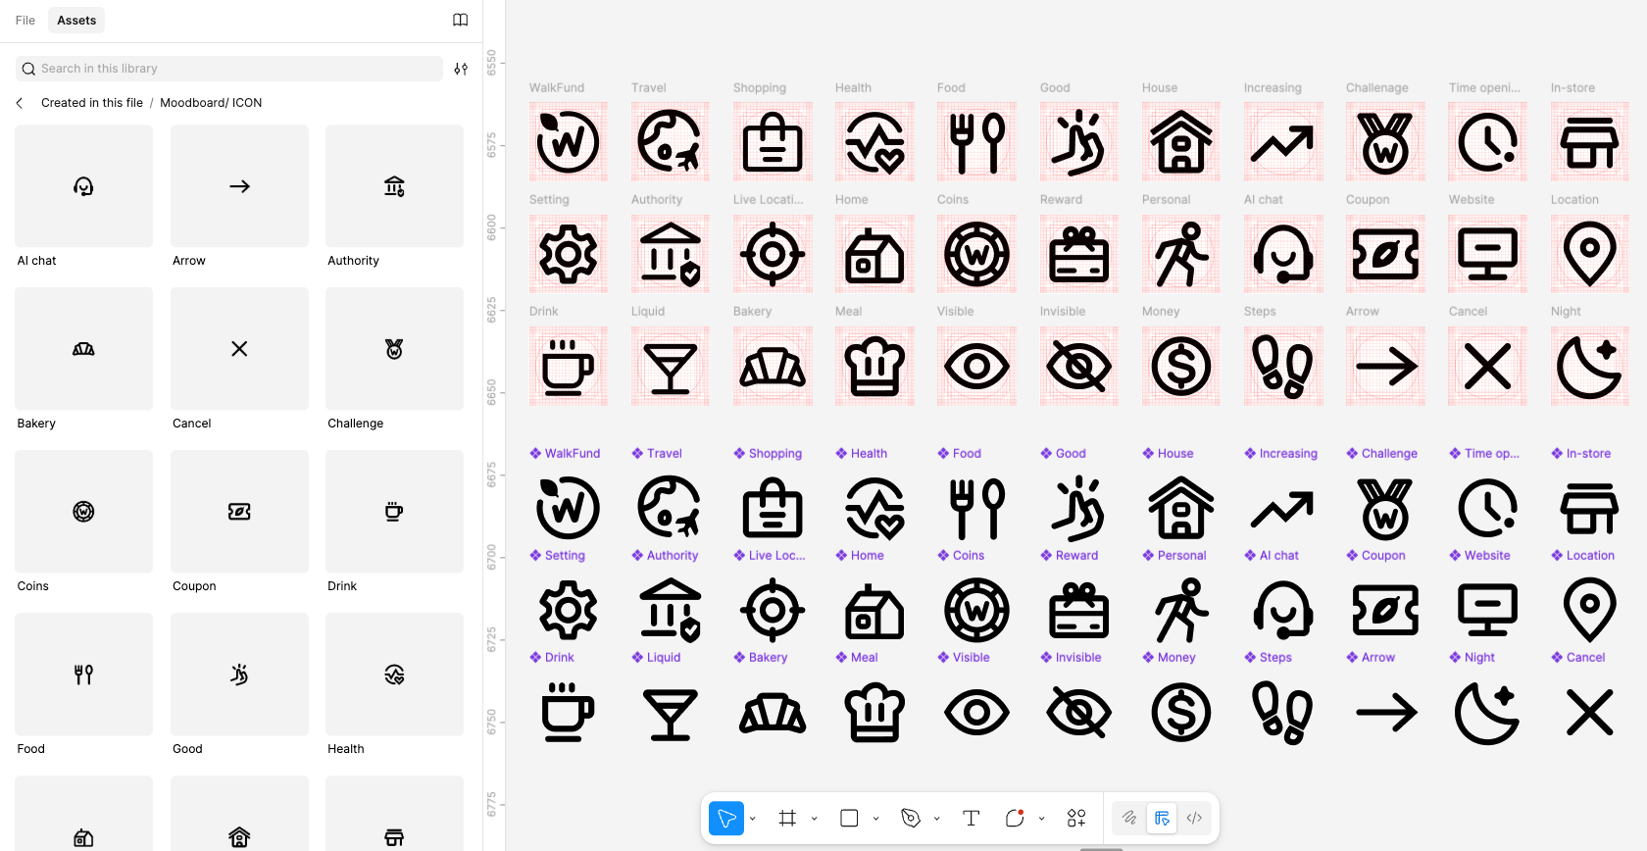Click the Personal component label
1647x851 pixels.
pos(1174,556)
